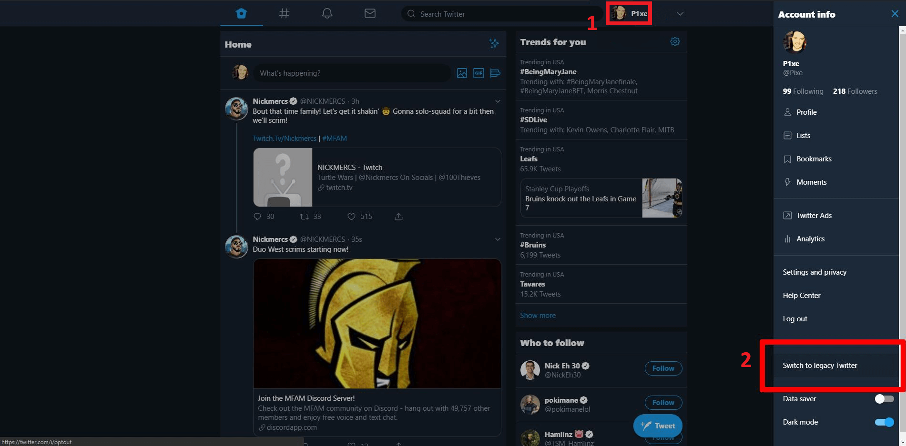
Task: Open Trends settings gear icon
Action: pos(675,41)
